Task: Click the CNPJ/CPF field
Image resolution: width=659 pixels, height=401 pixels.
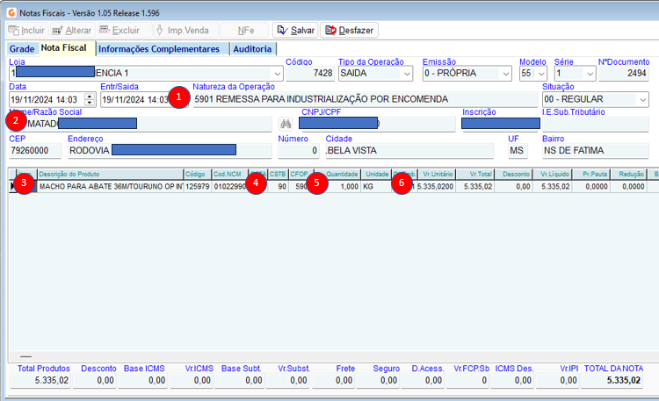Action: point(377,124)
